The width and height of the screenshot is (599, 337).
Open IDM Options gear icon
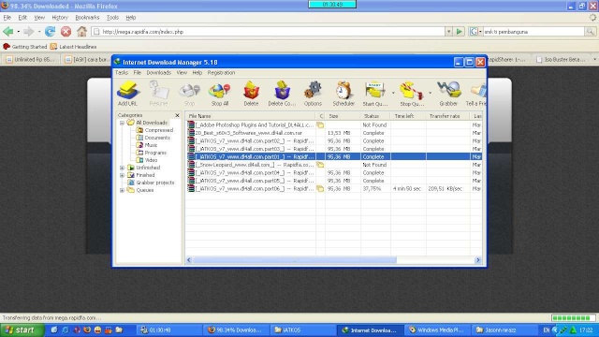[x=313, y=94]
